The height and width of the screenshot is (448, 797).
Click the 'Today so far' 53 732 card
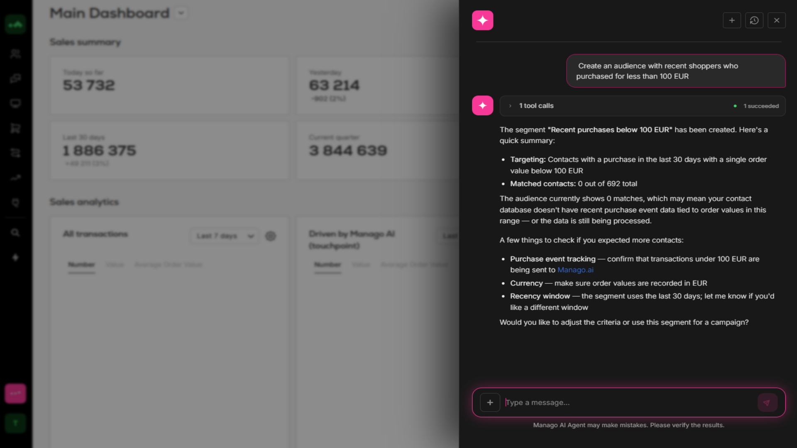point(169,85)
